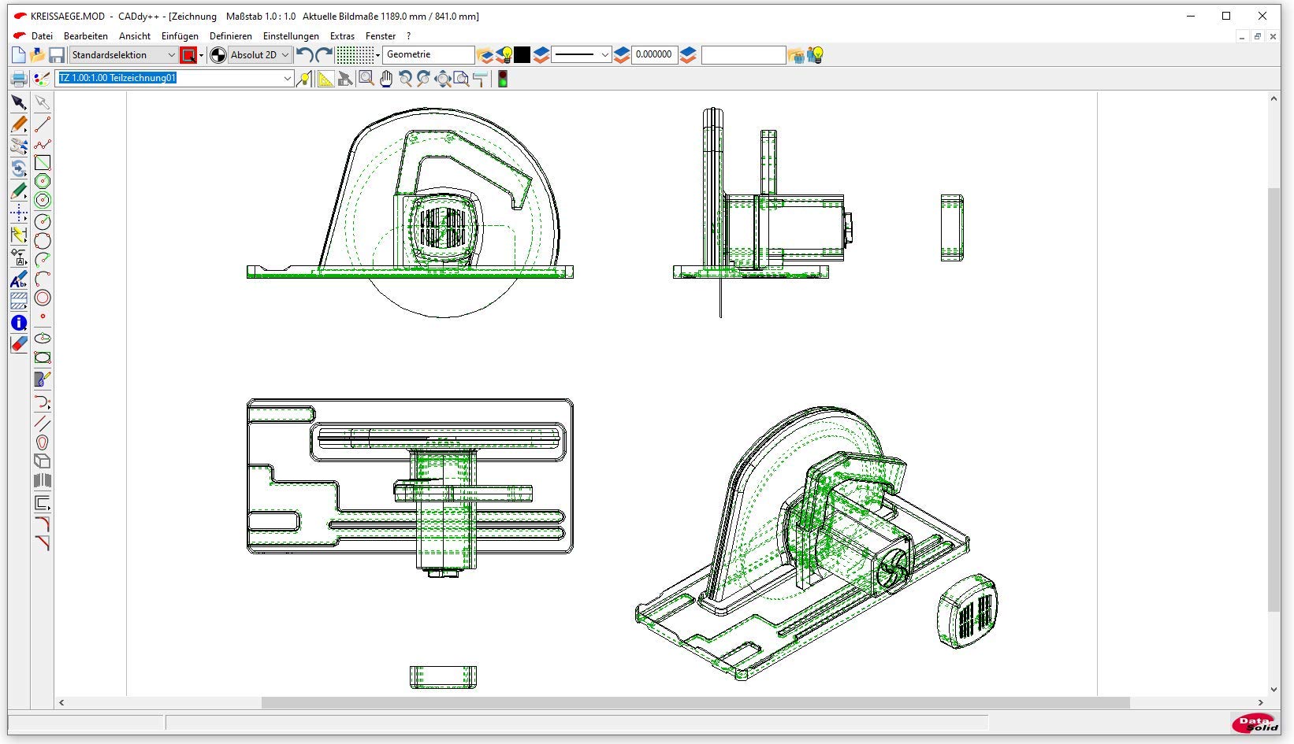Viewport: 1294px width, 744px height.
Task: Select the ellipse drawing tool
Action: 43,339
